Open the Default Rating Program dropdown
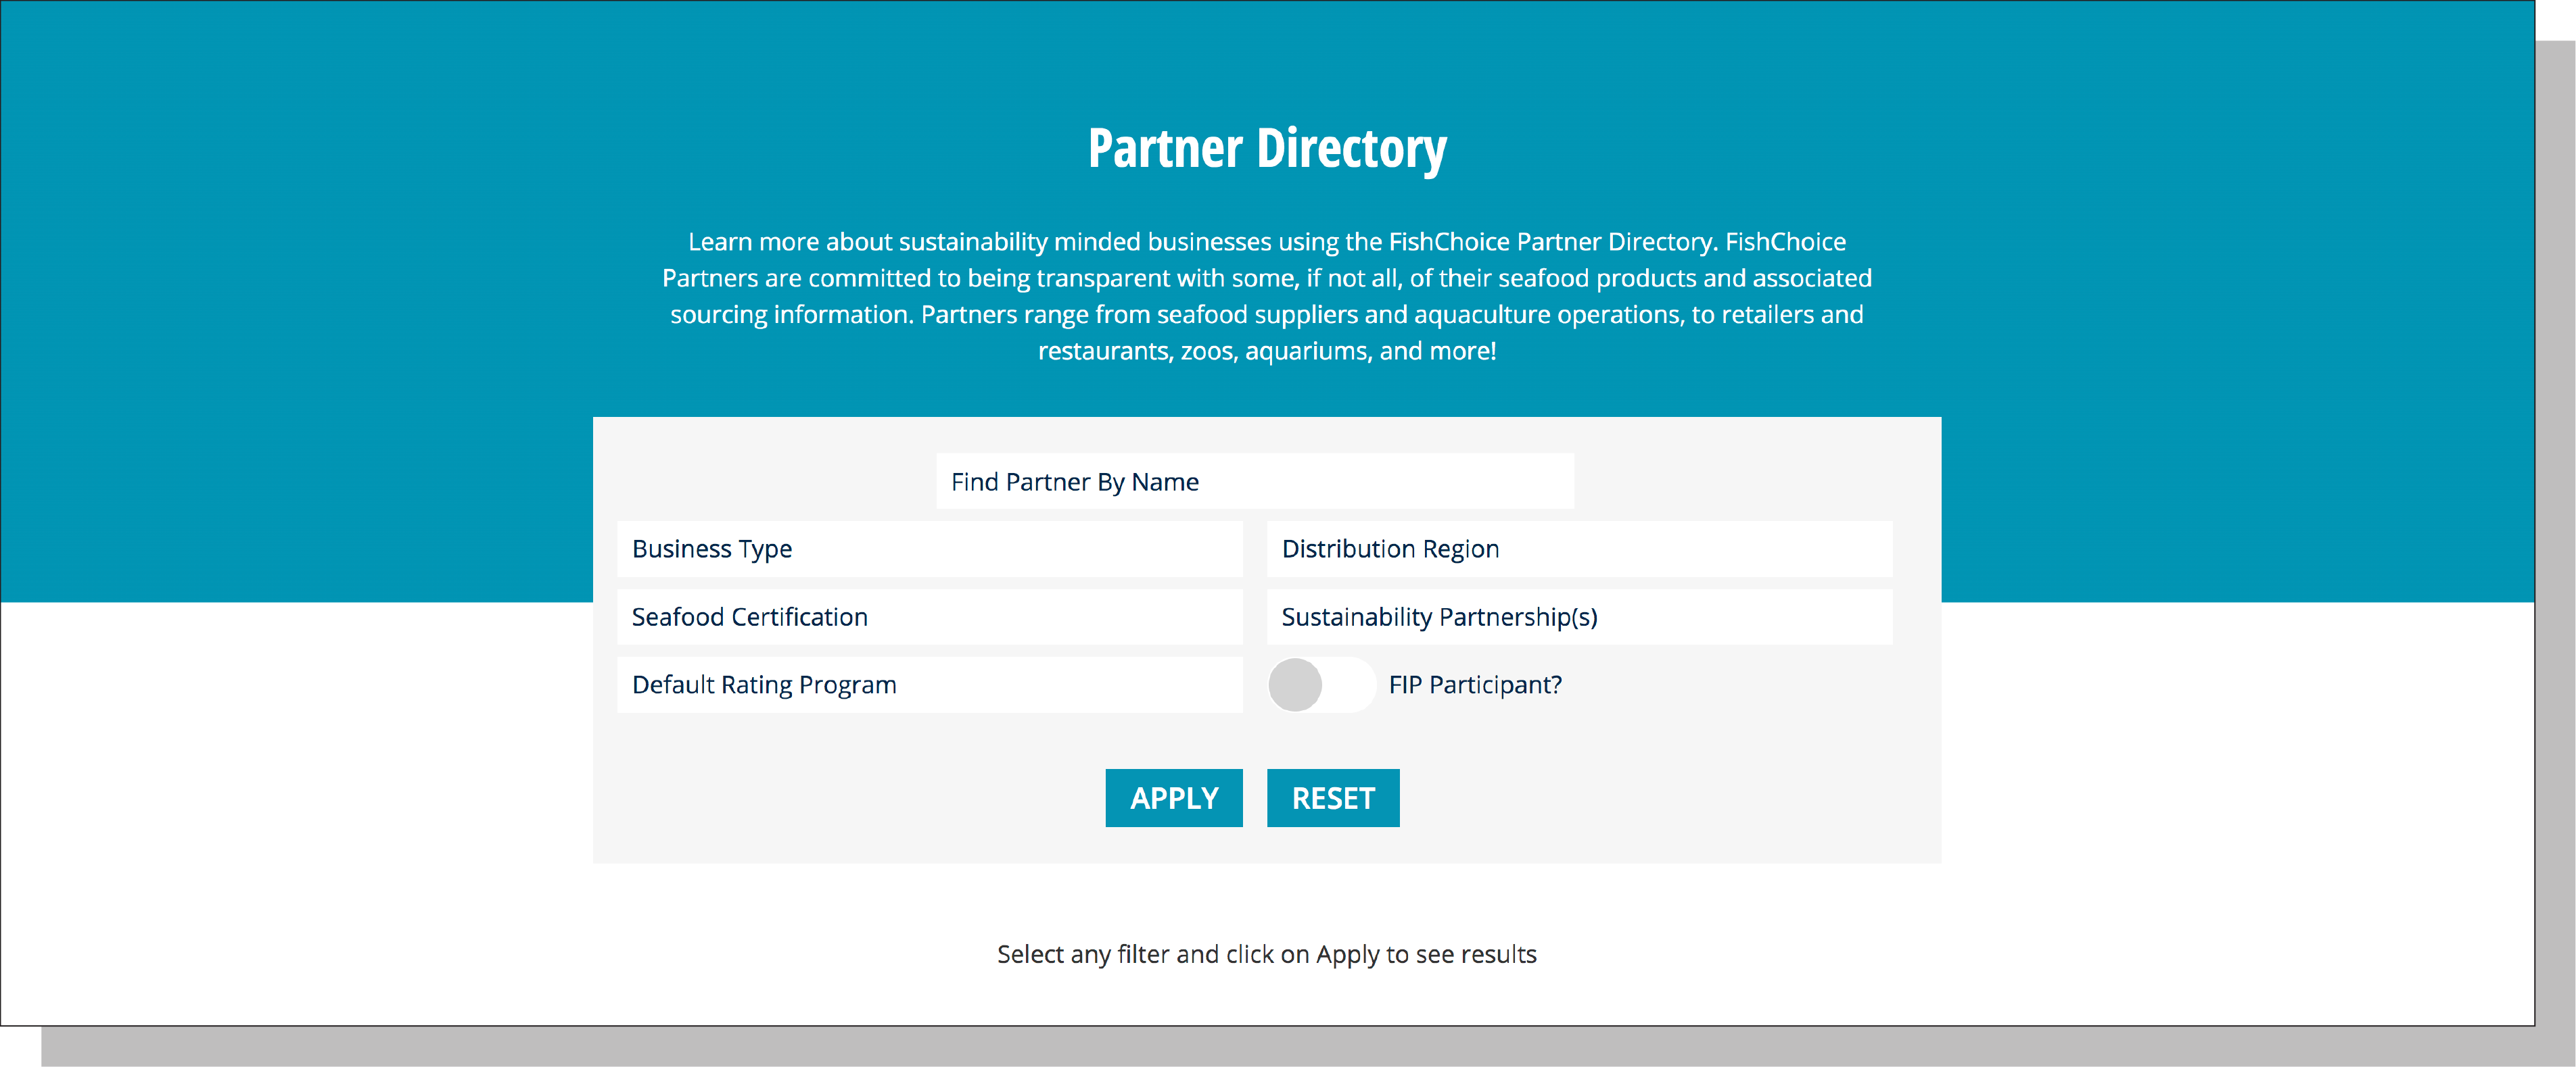The width and height of the screenshot is (2576, 1067). (929, 685)
